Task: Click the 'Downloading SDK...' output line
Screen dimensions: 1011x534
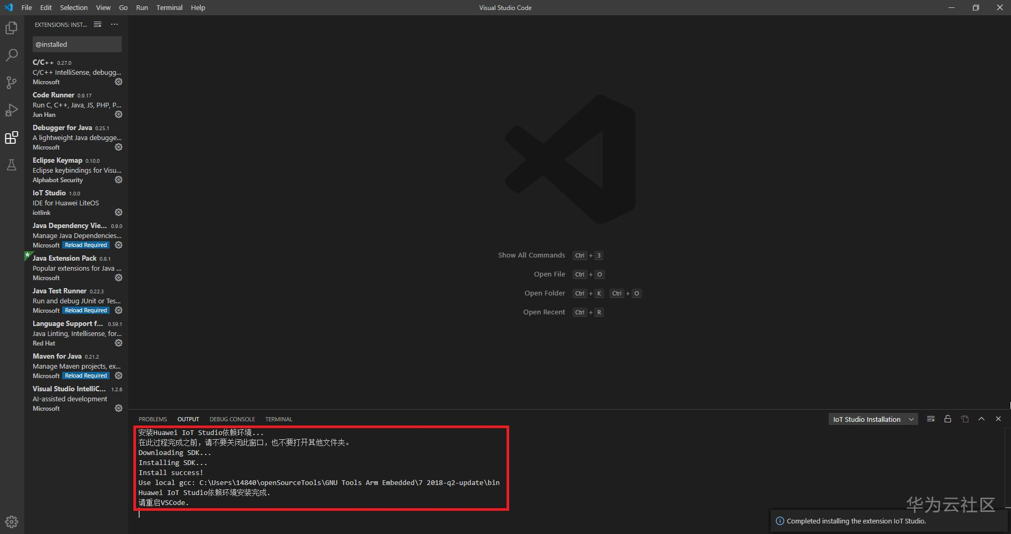Action: coord(174,453)
